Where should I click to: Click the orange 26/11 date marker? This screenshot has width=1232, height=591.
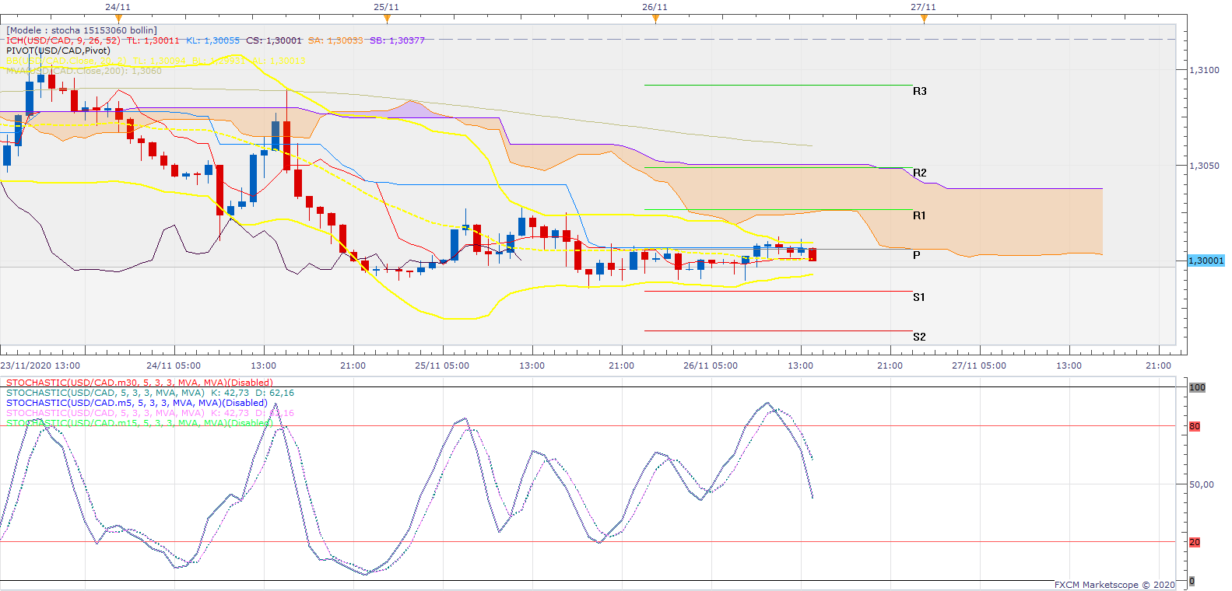click(655, 19)
